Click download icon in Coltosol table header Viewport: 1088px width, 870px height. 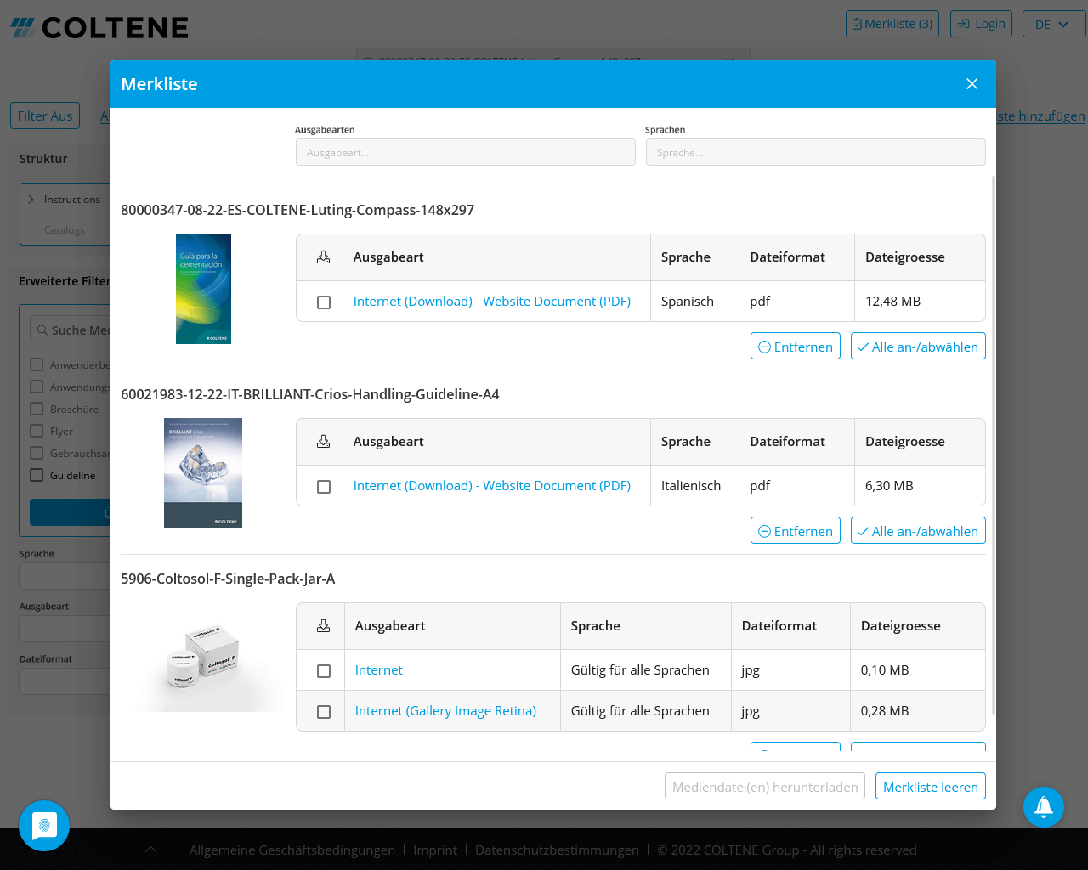(x=324, y=626)
